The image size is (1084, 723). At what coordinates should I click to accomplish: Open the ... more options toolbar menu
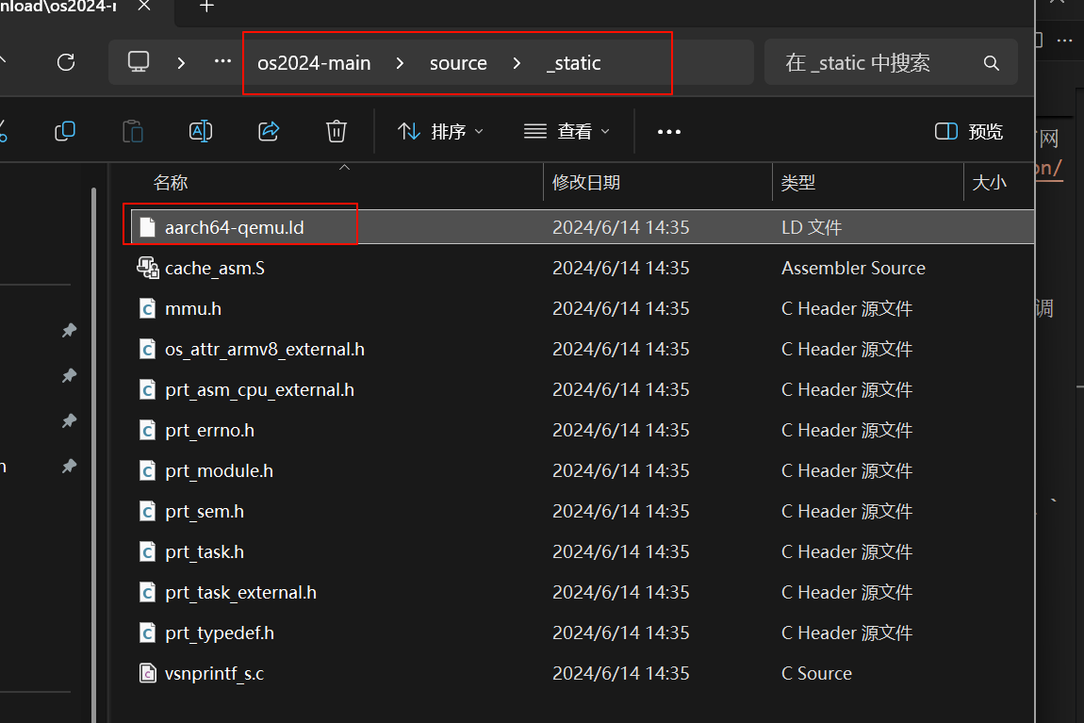point(669,131)
